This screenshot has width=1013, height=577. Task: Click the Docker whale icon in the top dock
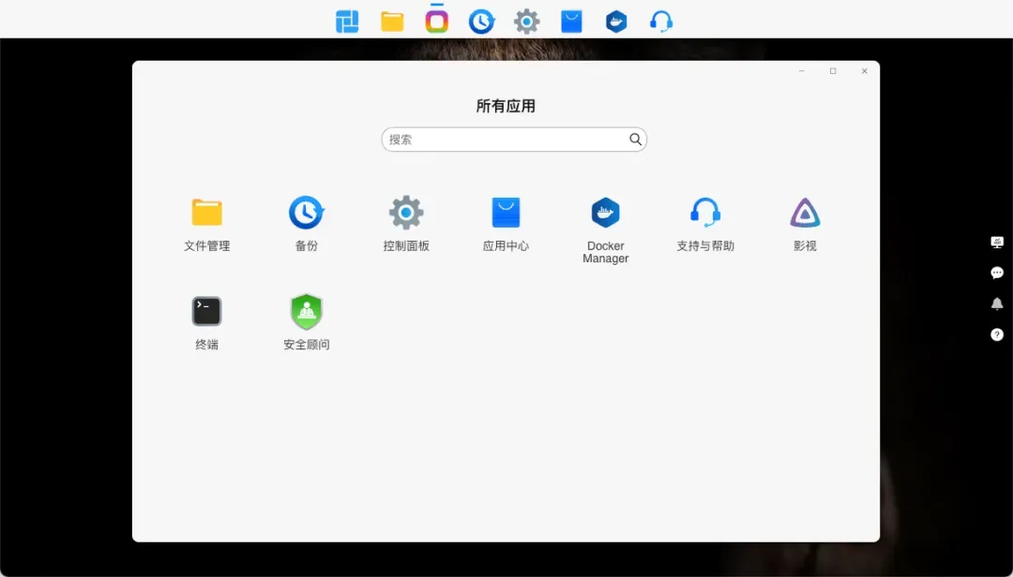(x=616, y=22)
